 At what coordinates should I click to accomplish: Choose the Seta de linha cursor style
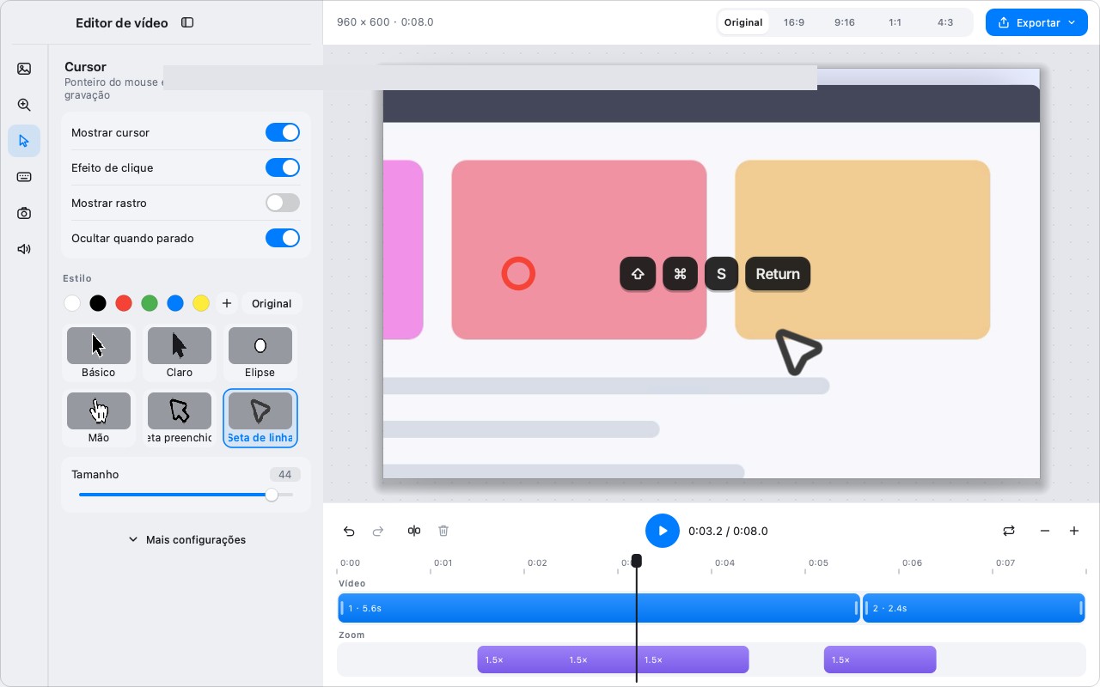pyautogui.click(x=260, y=417)
